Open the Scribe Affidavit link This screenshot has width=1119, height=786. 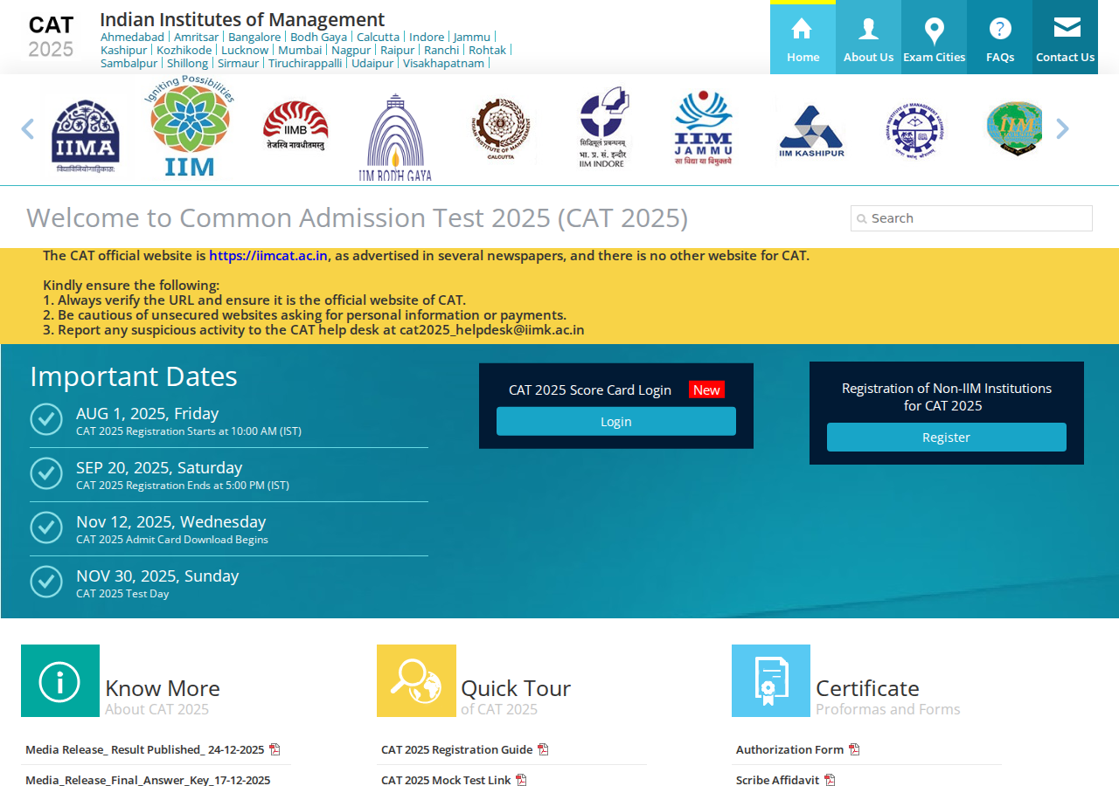tap(777, 780)
